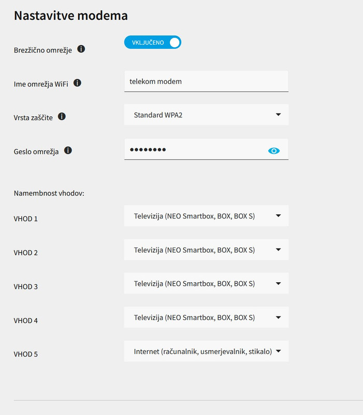Open the Standard WPA2 security dropdown

tap(206, 115)
